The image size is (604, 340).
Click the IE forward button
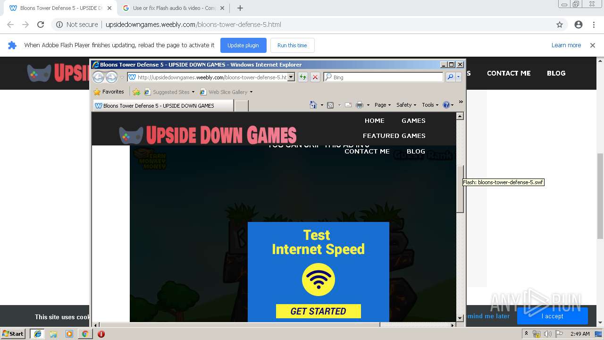[x=111, y=77]
